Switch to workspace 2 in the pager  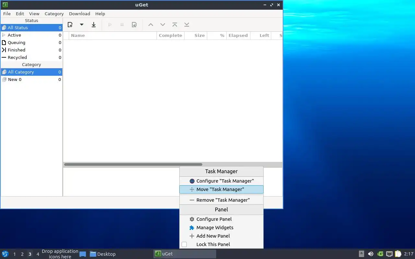coord(22,254)
